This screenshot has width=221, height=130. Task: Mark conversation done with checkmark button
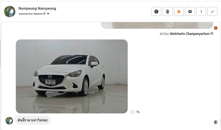(212, 11)
